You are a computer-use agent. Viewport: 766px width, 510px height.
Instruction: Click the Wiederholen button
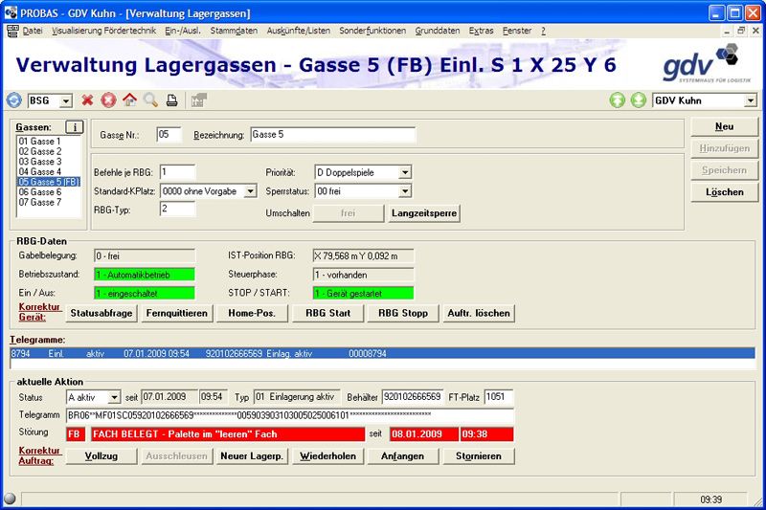pyautogui.click(x=328, y=456)
